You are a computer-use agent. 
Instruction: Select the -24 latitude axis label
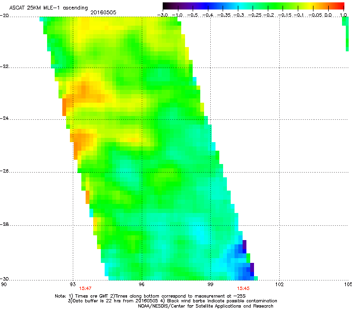click(4, 118)
